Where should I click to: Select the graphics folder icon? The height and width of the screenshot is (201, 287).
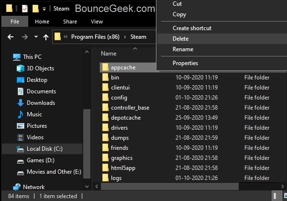105,158
